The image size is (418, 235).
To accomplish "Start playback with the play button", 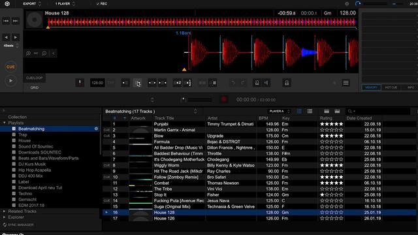I will click(x=10, y=81).
